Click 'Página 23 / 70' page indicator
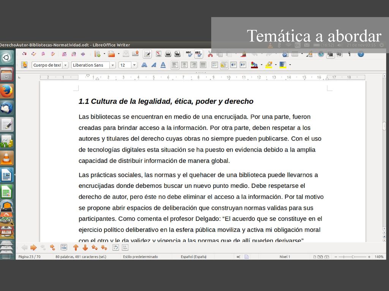Viewport: 389px width, 291px height. click(30, 257)
